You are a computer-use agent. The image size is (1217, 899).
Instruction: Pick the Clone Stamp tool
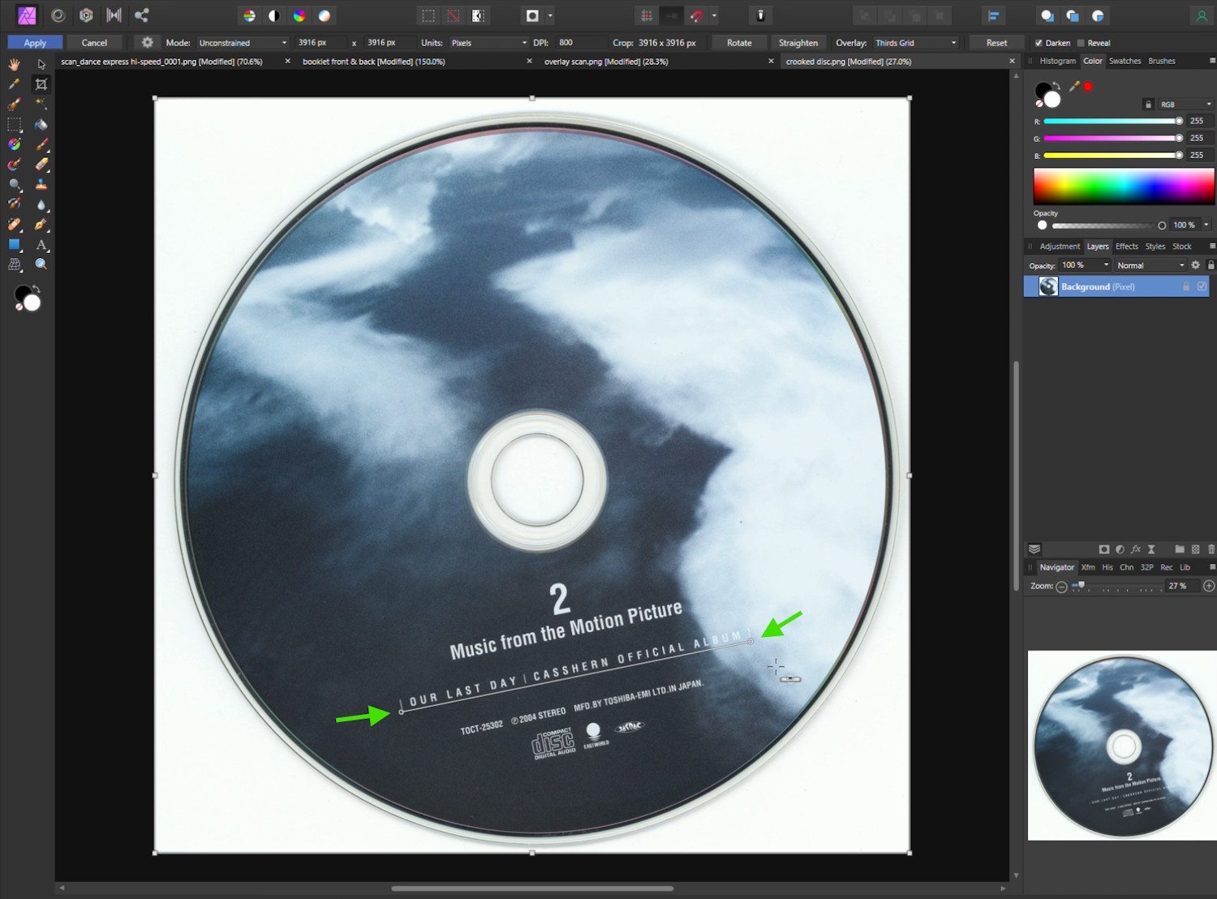[41, 184]
